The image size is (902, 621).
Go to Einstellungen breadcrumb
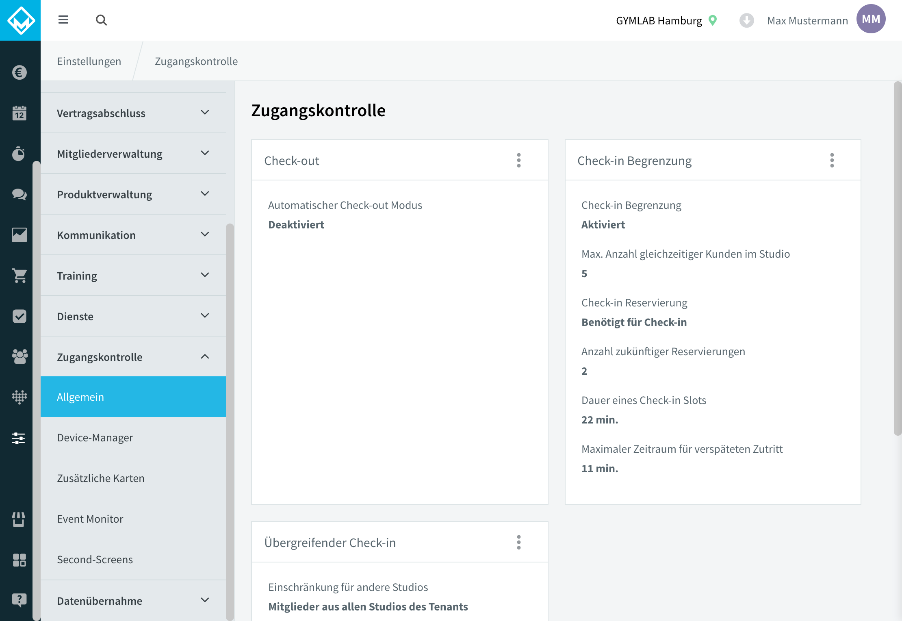(89, 61)
